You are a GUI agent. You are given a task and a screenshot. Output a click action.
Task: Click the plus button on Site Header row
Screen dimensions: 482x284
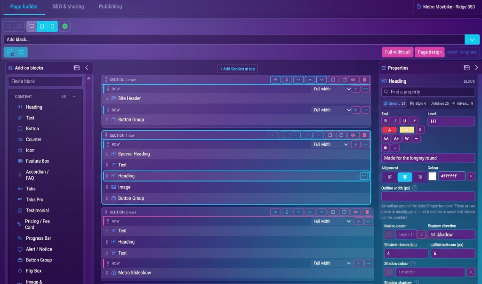(x=356, y=89)
